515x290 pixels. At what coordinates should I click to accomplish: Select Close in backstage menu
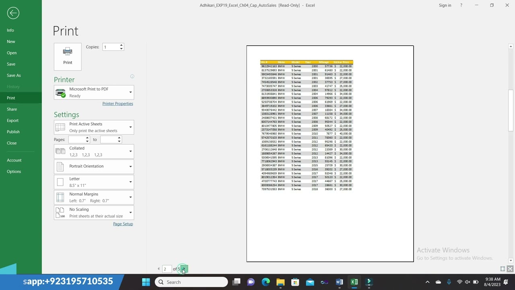point(21,143)
